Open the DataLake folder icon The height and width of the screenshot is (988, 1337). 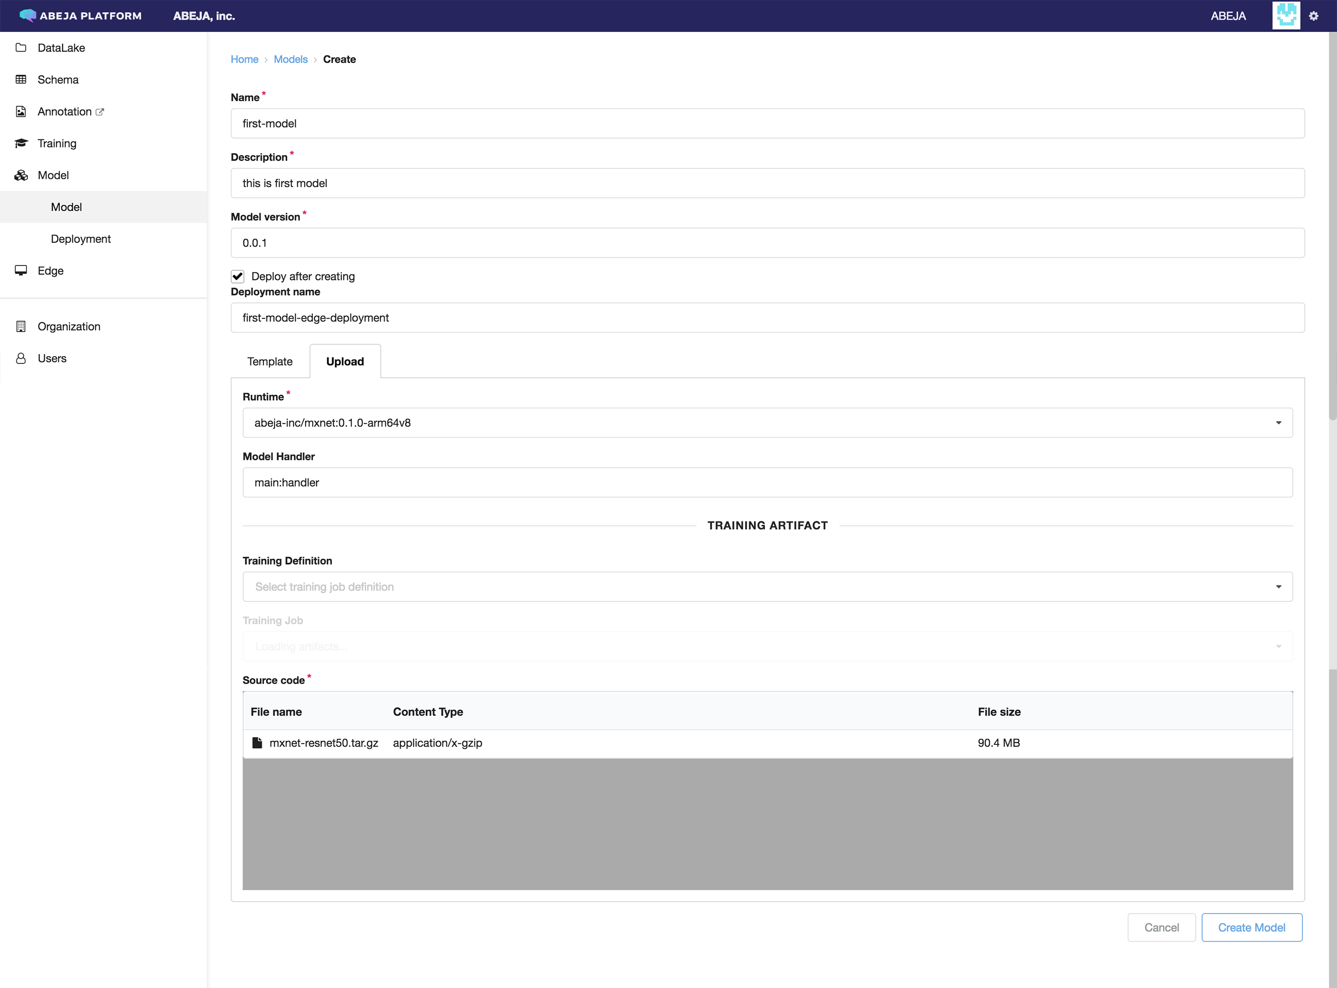21,47
